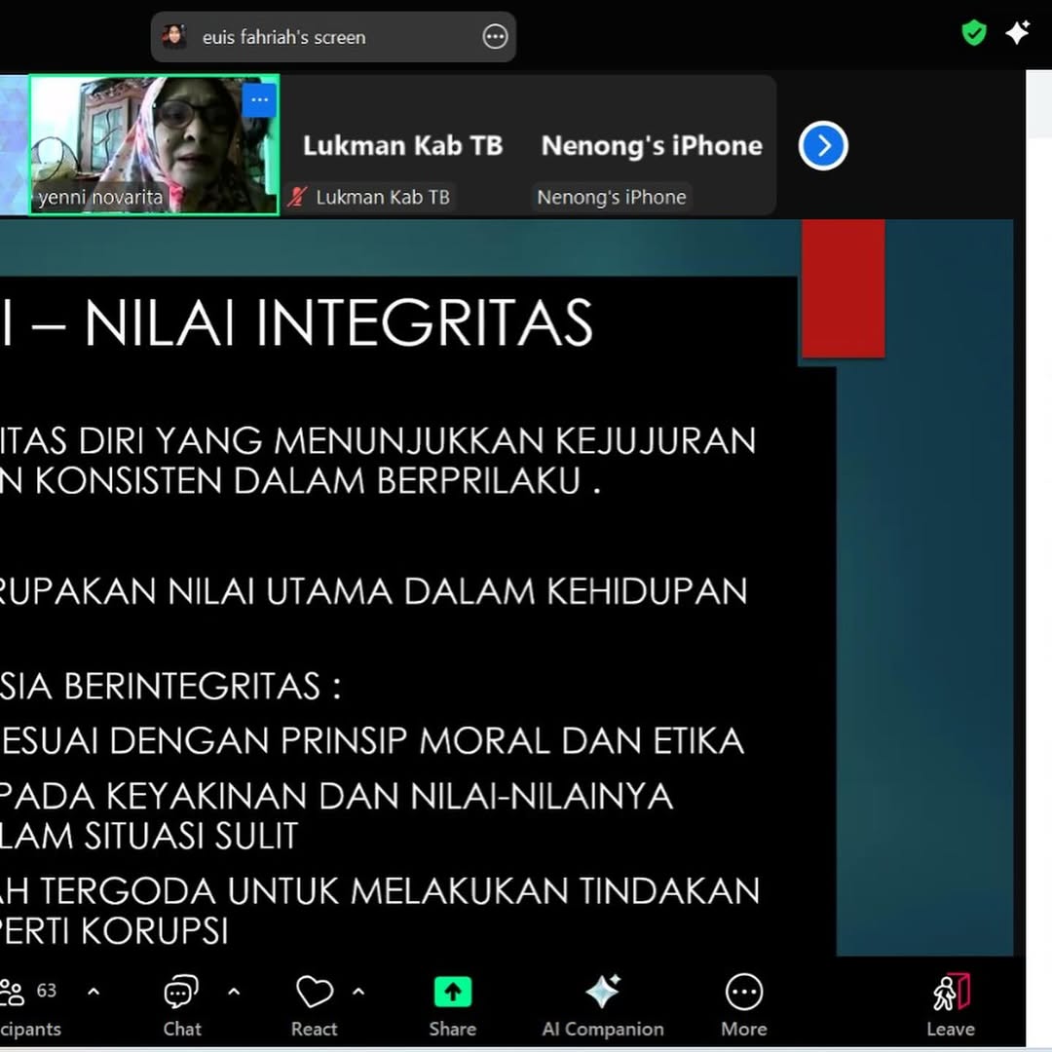The width and height of the screenshot is (1052, 1052).
Task: Click the blue next arrow for more participants
Action: [823, 146]
